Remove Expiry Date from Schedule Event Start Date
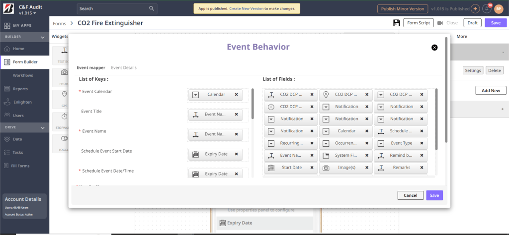Viewport: 509px width, 235px height. coord(236,154)
